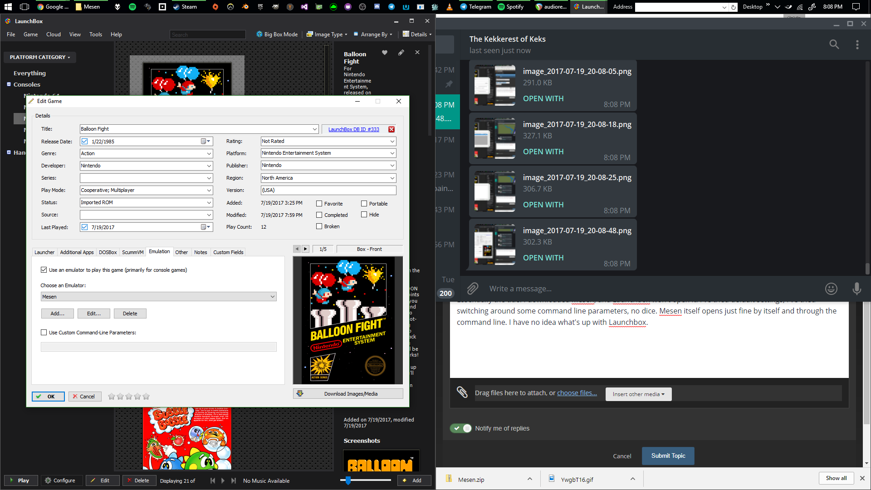Show previous image with left arrow

pyautogui.click(x=297, y=249)
